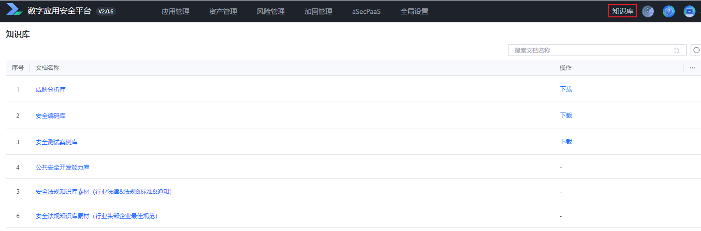The width and height of the screenshot is (701, 231).
Task: Click the search magnifier icon
Action: pyautogui.click(x=676, y=51)
